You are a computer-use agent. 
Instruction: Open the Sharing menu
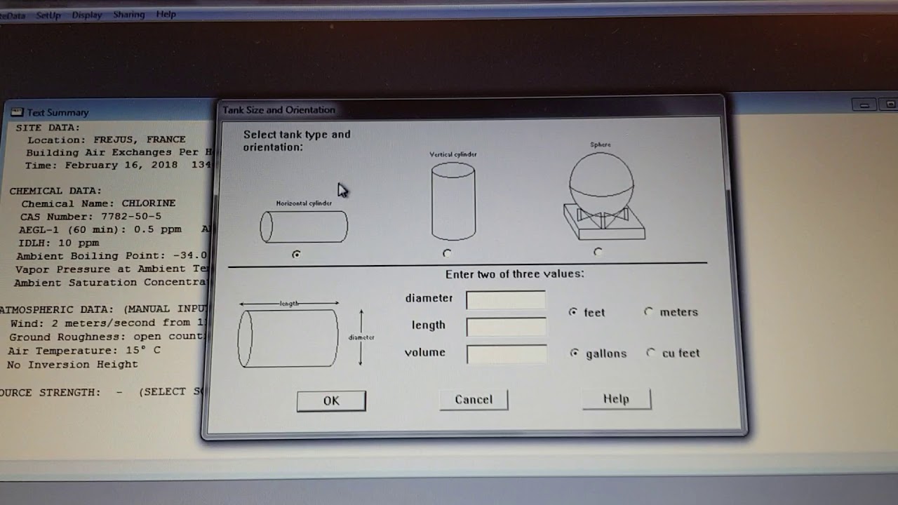pyautogui.click(x=128, y=14)
